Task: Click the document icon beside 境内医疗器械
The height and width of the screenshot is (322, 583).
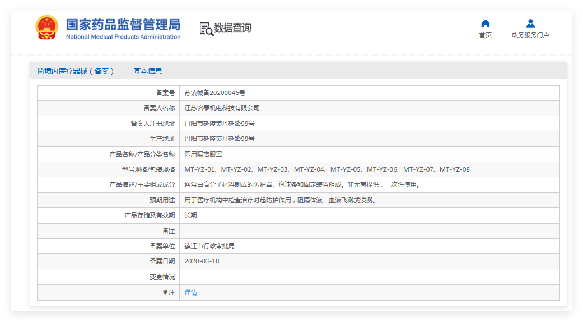Action: (40, 71)
